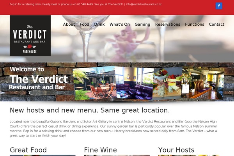Click the New hosts and new menu headline
The width and height of the screenshot is (234, 156).
(x=90, y=110)
